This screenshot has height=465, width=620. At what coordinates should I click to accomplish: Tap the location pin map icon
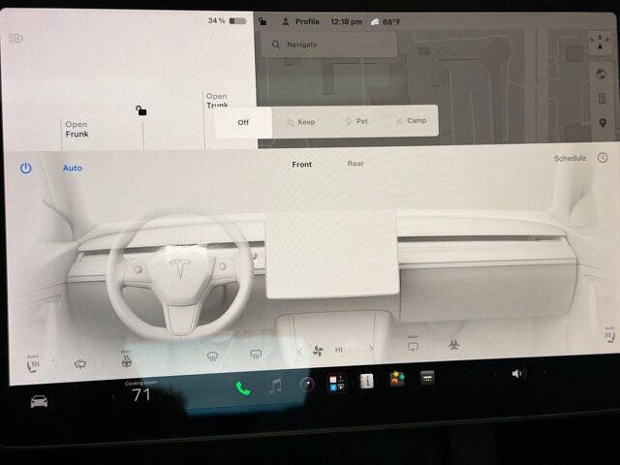603,123
